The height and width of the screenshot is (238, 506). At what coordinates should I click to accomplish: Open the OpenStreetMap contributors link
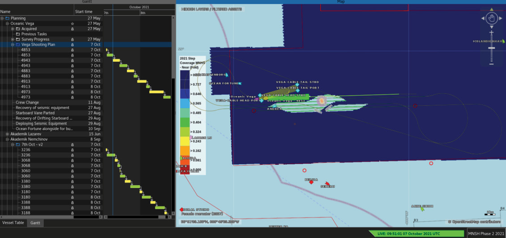point(474,222)
